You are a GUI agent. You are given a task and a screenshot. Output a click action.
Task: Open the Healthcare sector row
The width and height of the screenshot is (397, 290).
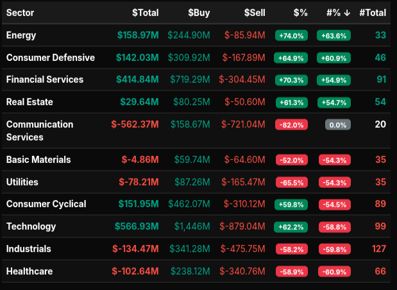(30, 271)
